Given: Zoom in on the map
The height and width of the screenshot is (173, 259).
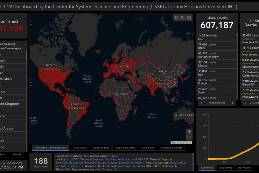Looking at the screenshot, I should tap(189, 131).
